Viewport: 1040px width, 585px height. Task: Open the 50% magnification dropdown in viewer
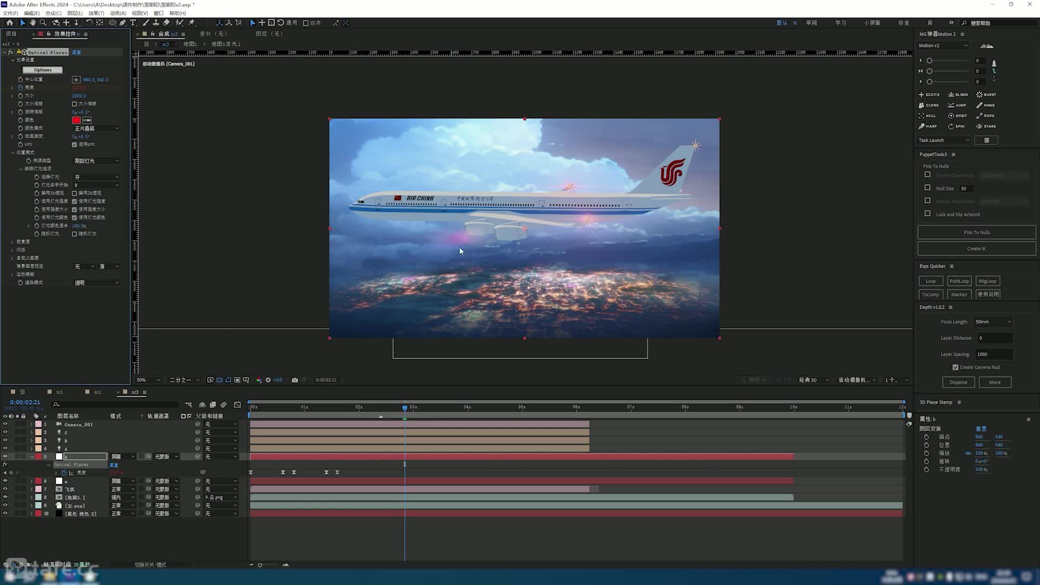point(148,380)
